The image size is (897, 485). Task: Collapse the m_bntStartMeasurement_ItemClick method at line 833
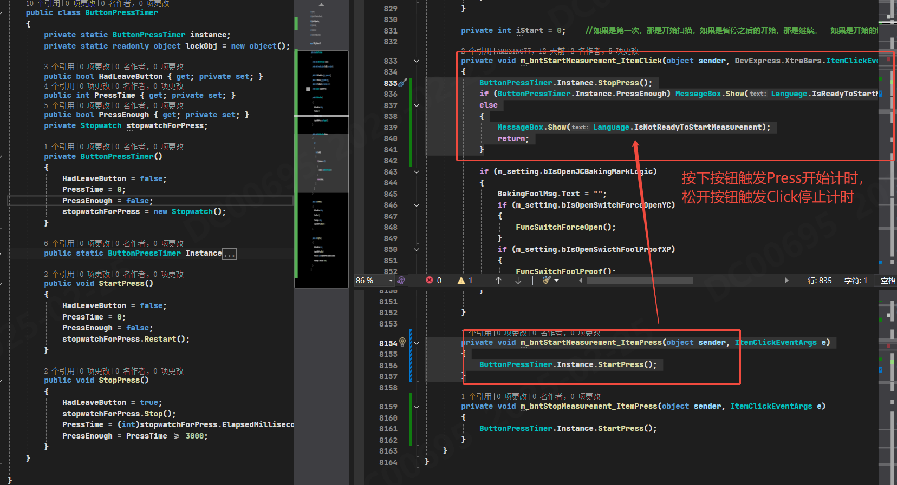coord(417,61)
